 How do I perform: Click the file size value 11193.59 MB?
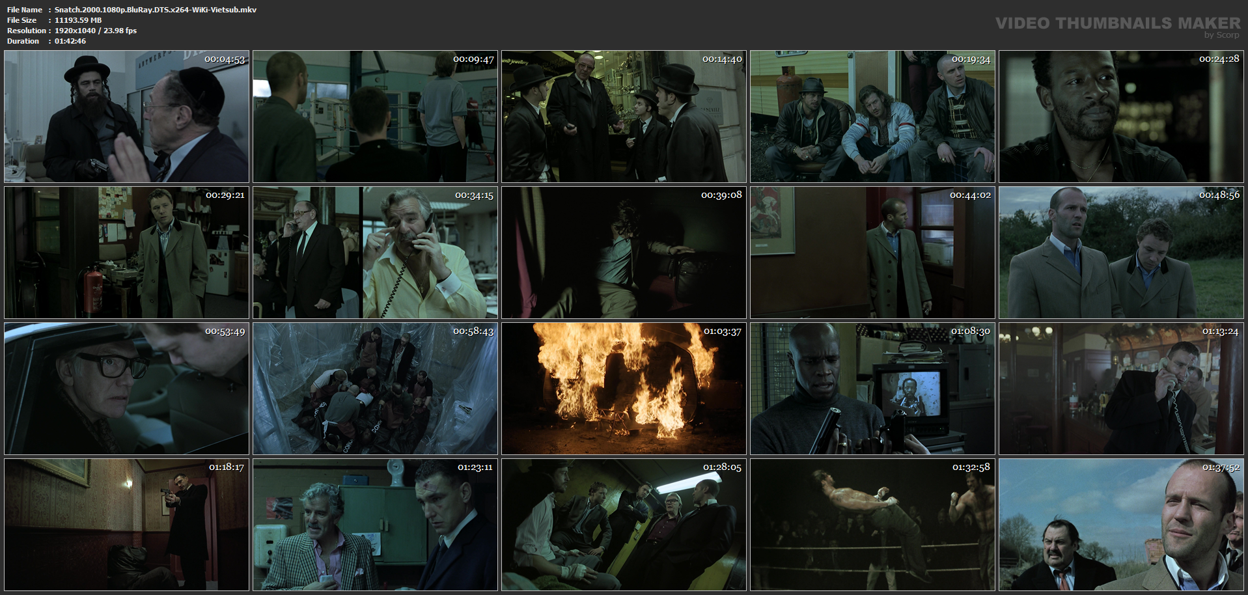click(78, 20)
